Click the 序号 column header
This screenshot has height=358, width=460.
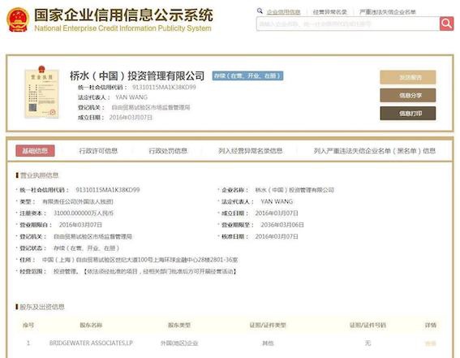tap(28, 326)
